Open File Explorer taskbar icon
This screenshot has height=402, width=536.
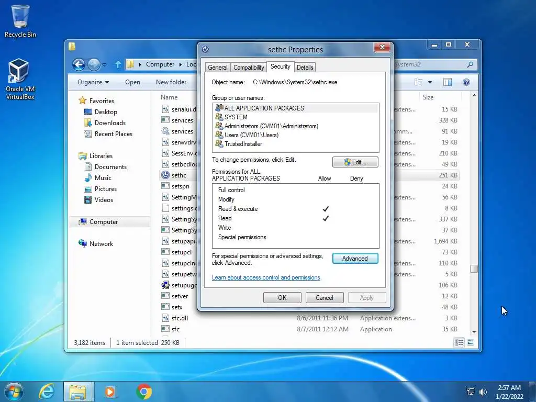[77, 392]
